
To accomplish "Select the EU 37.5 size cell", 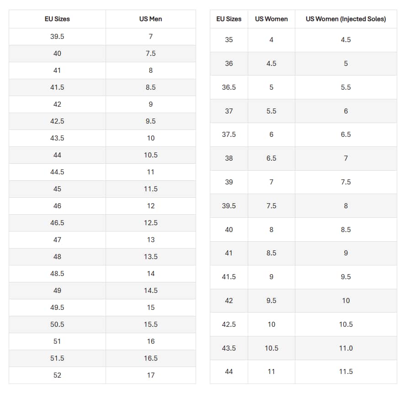I will [229, 135].
